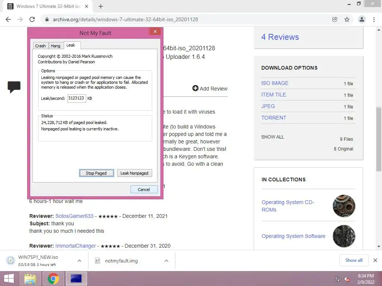This screenshot has height=286, width=382.
Task: Open the Chrome three-dot menu
Action: (x=374, y=19)
